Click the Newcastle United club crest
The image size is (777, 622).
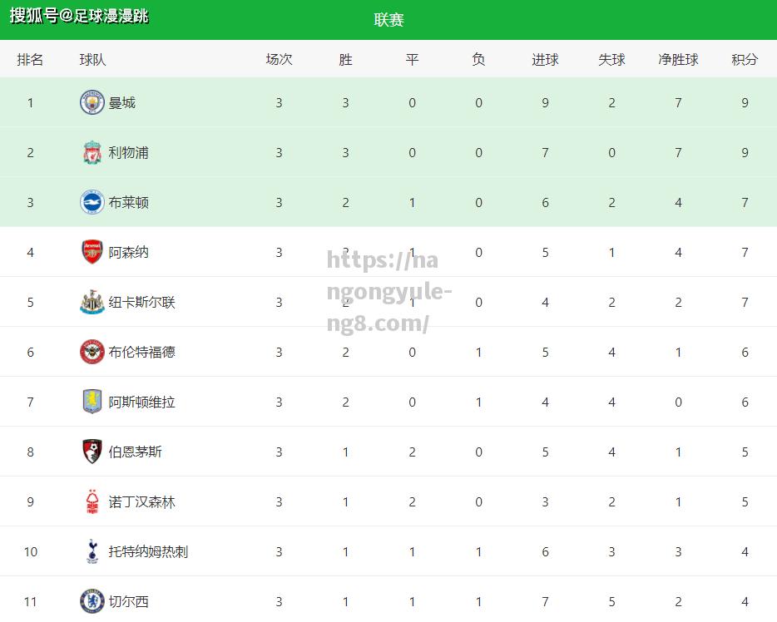pyautogui.click(x=92, y=302)
